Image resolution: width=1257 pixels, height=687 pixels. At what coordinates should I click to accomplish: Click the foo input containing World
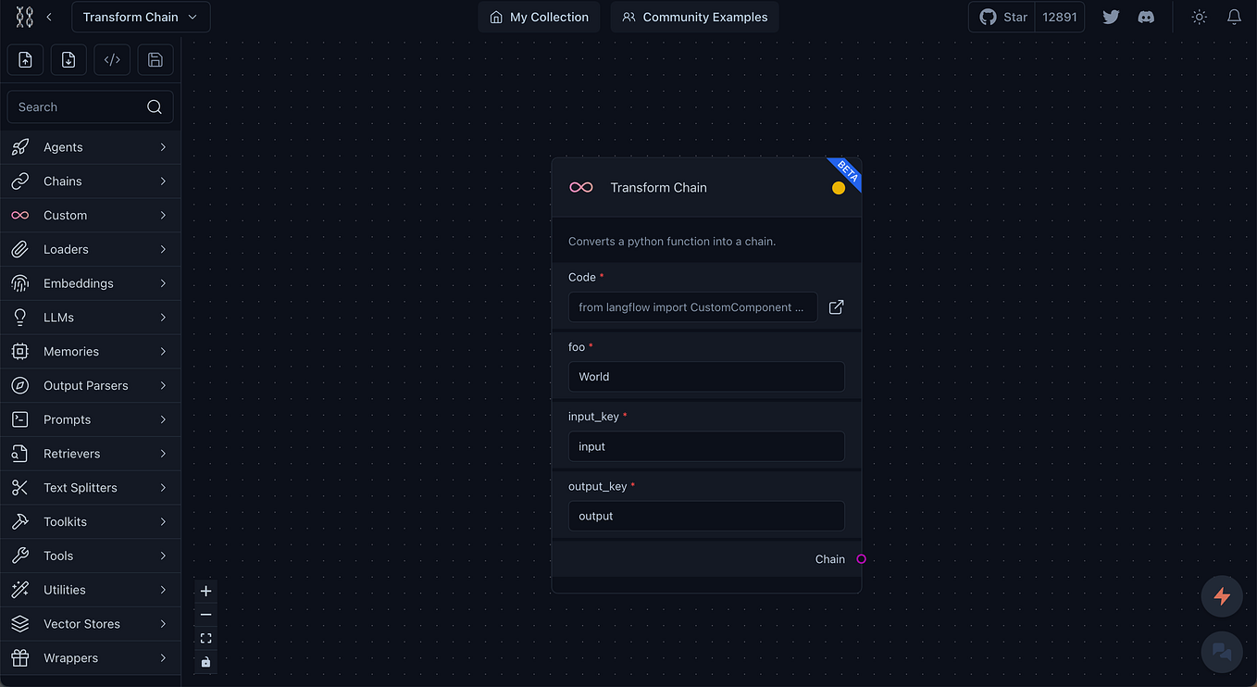(705, 377)
